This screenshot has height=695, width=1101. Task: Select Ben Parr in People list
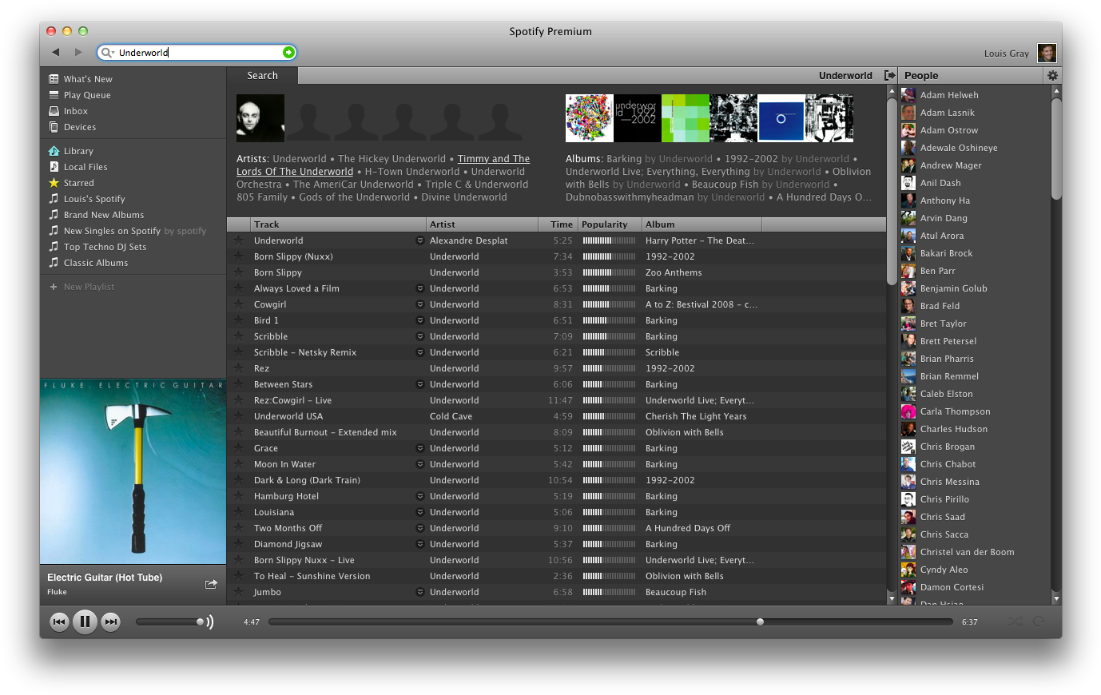click(x=937, y=271)
